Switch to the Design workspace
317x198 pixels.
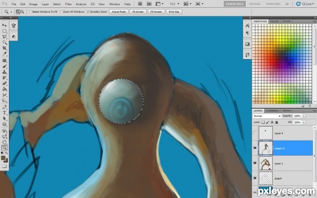pos(255,4)
